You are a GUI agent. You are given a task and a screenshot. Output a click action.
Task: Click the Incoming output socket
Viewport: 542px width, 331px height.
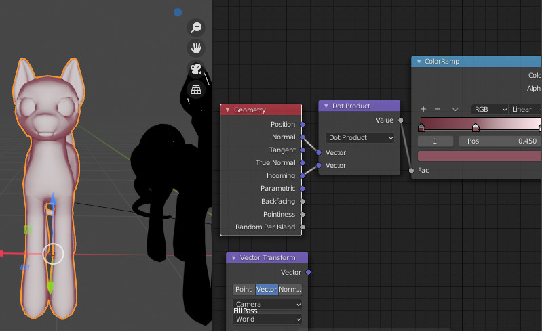[x=303, y=176]
